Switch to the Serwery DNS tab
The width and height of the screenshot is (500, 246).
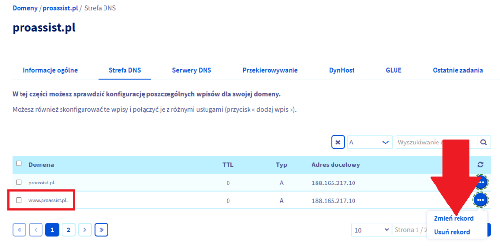[191, 70]
